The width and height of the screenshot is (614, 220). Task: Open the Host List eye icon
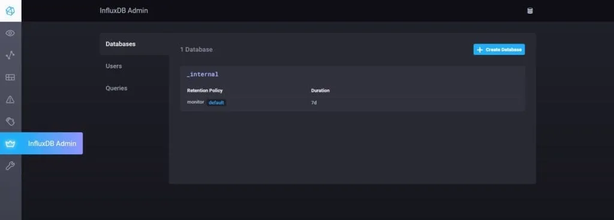tap(10, 33)
